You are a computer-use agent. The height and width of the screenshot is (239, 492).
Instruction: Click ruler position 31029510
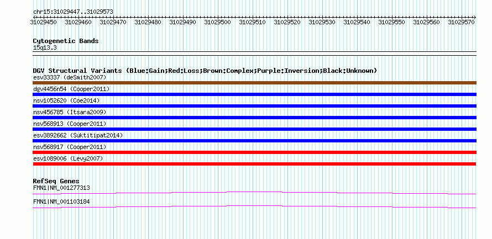[x=252, y=22]
